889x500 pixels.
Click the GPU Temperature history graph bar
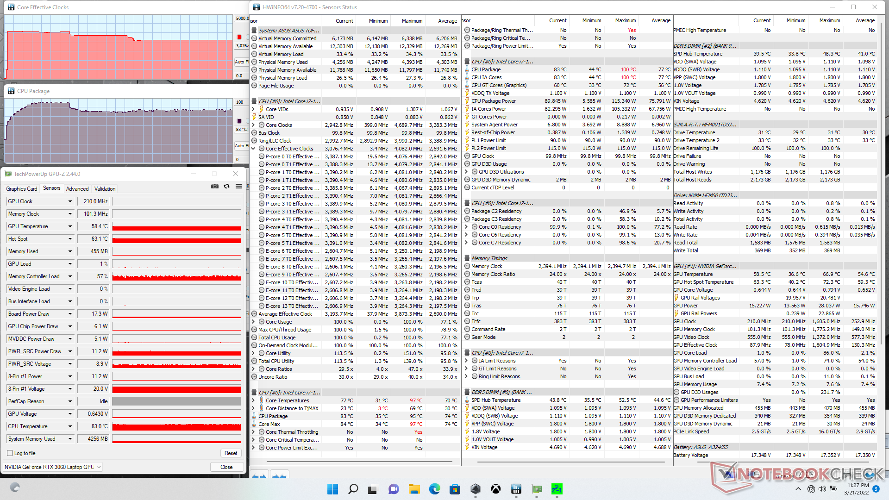[176, 226]
